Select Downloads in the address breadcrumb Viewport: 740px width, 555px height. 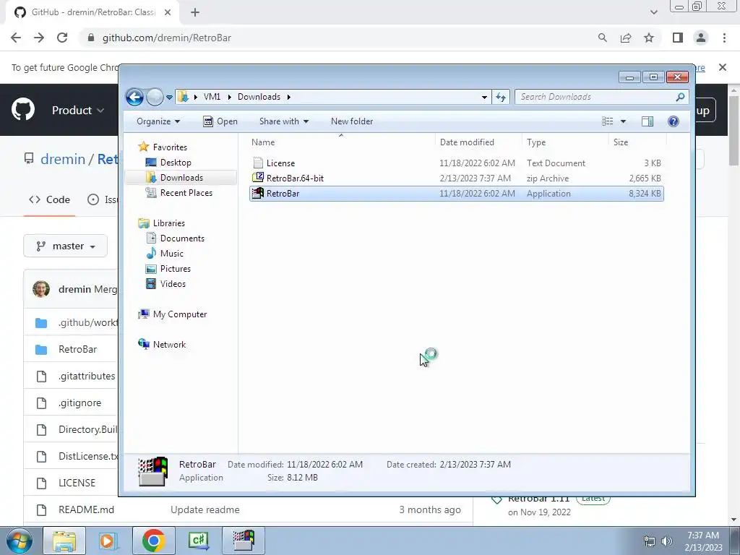pyautogui.click(x=259, y=97)
